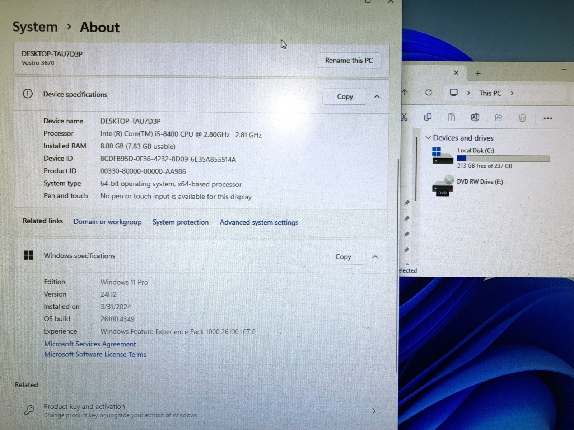The image size is (574, 430).
Task: Click the Share icon in File Explorer toolbar
Action: point(499,118)
